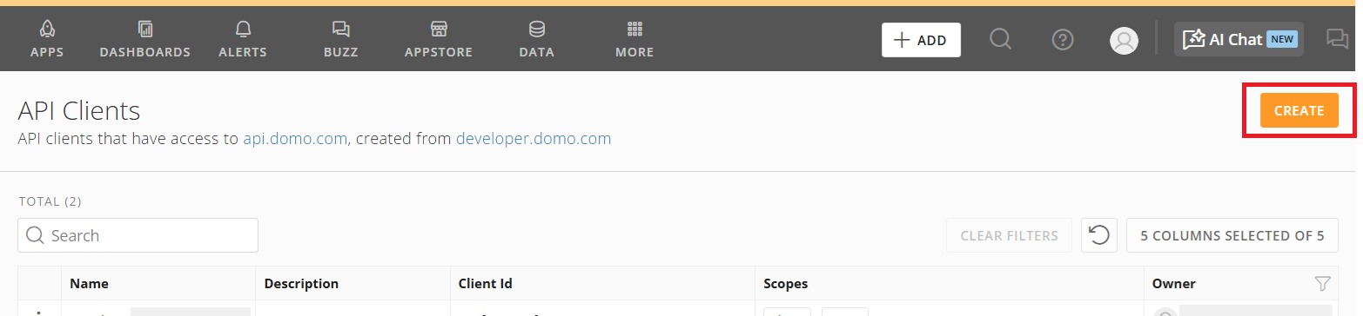Follow the developer.domo.com link
This screenshot has width=1363, height=316.
534,138
